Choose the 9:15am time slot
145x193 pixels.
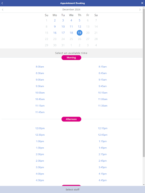pos(103,80)
